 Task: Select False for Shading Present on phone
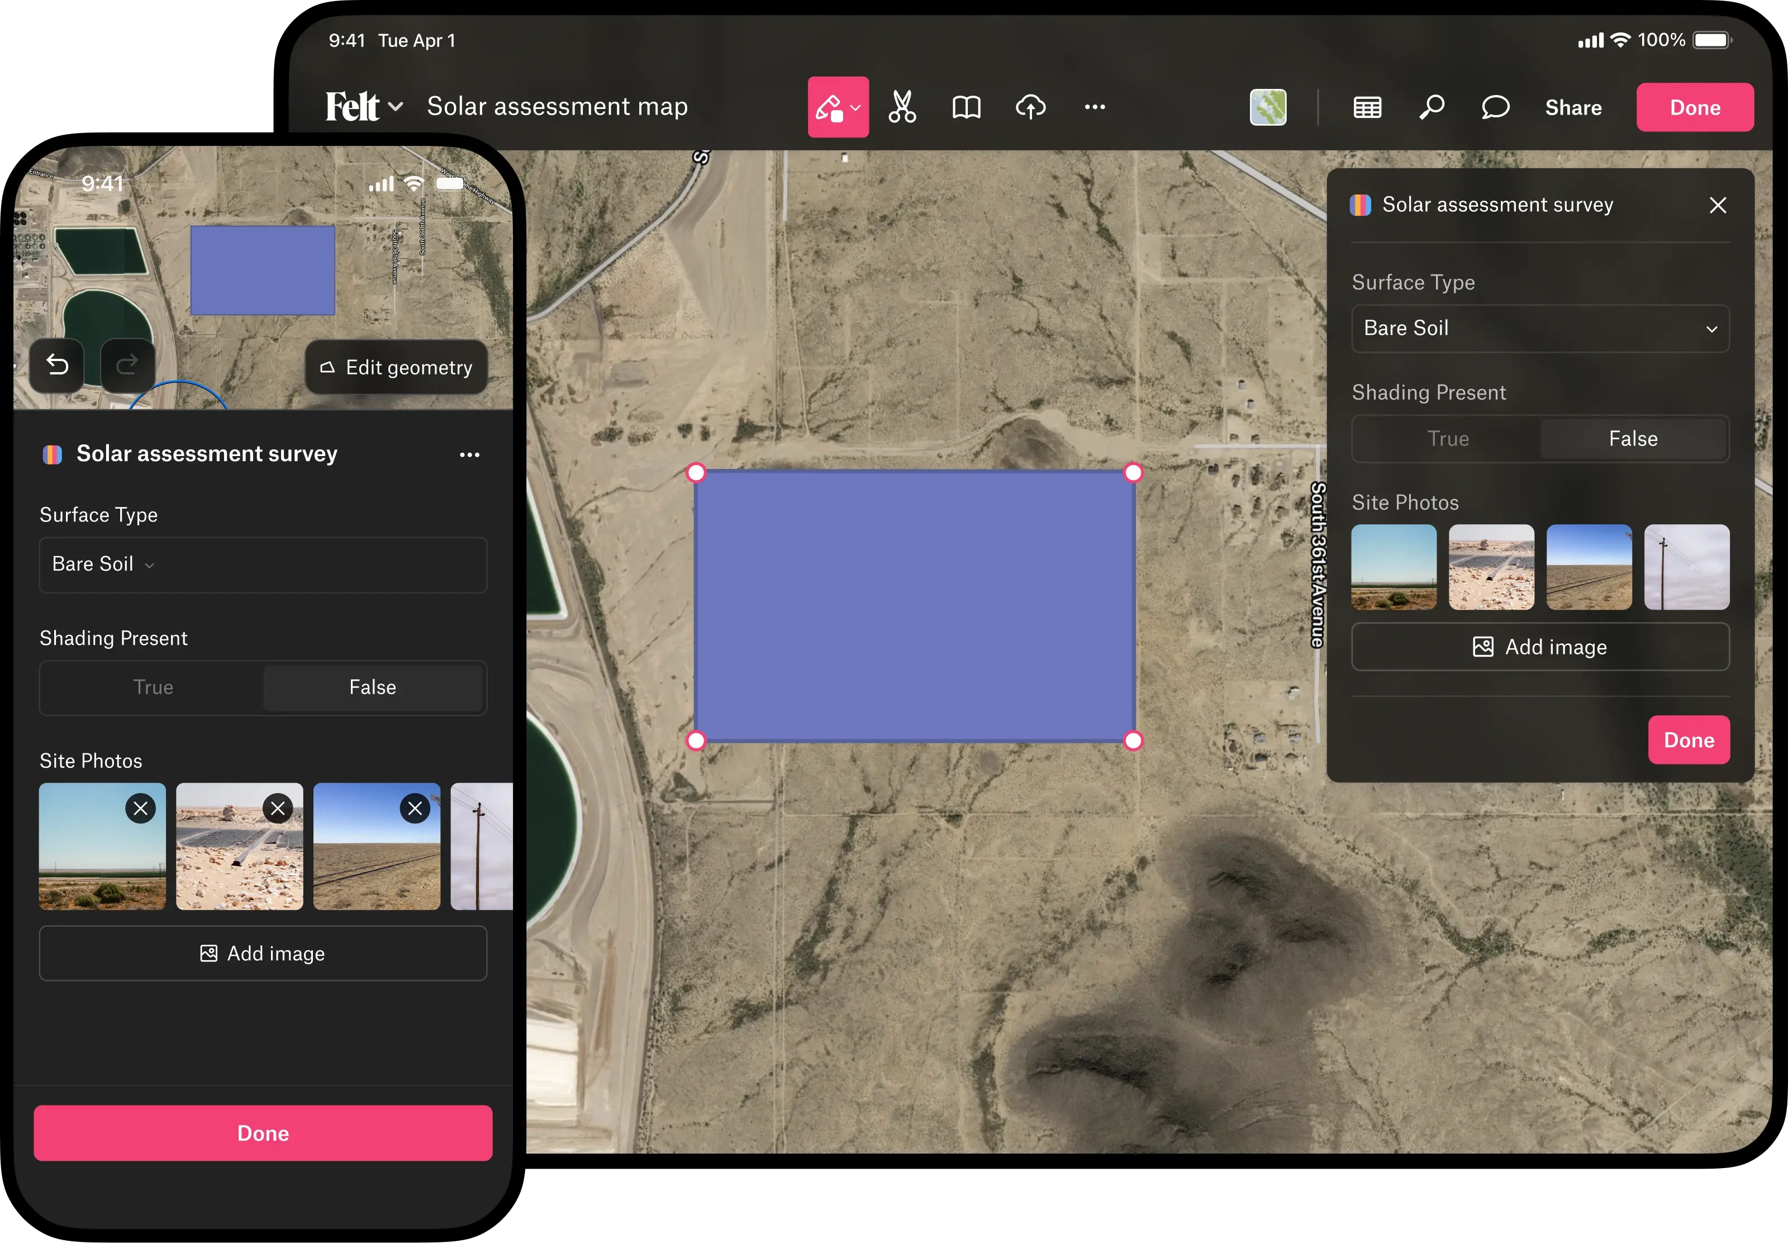372,687
